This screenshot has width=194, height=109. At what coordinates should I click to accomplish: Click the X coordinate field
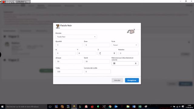pyautogui.click(x=65, y=53)
